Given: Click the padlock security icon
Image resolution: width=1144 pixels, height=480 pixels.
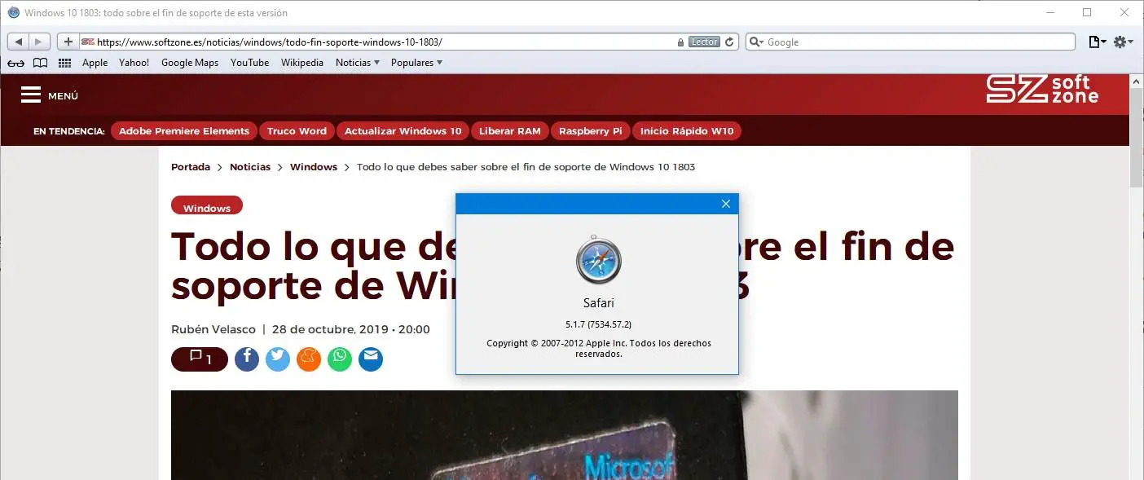Looking at the screenshot, I should 681,42.
